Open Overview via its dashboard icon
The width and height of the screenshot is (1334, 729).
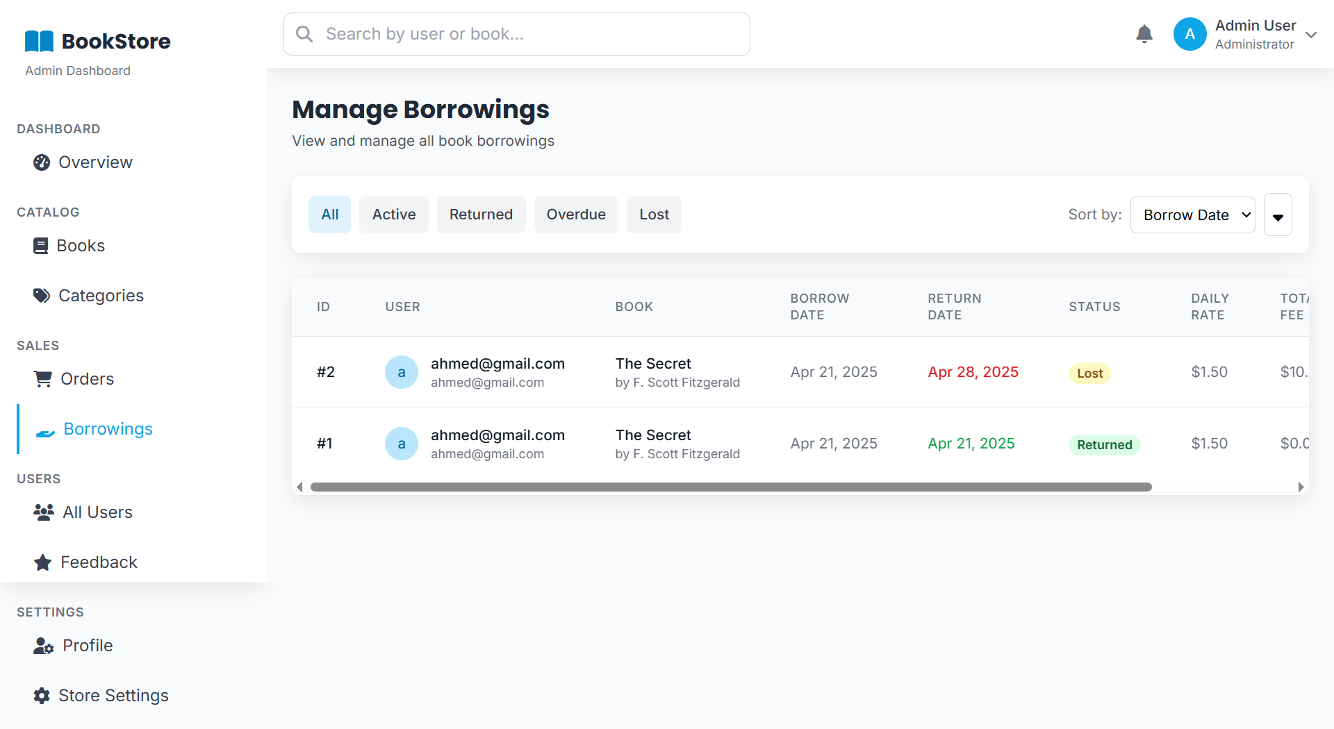click(x=42, y=162)
